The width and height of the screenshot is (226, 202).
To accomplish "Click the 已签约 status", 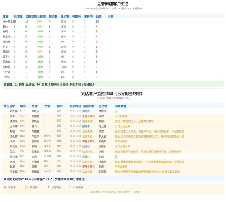I will (86, 156).
